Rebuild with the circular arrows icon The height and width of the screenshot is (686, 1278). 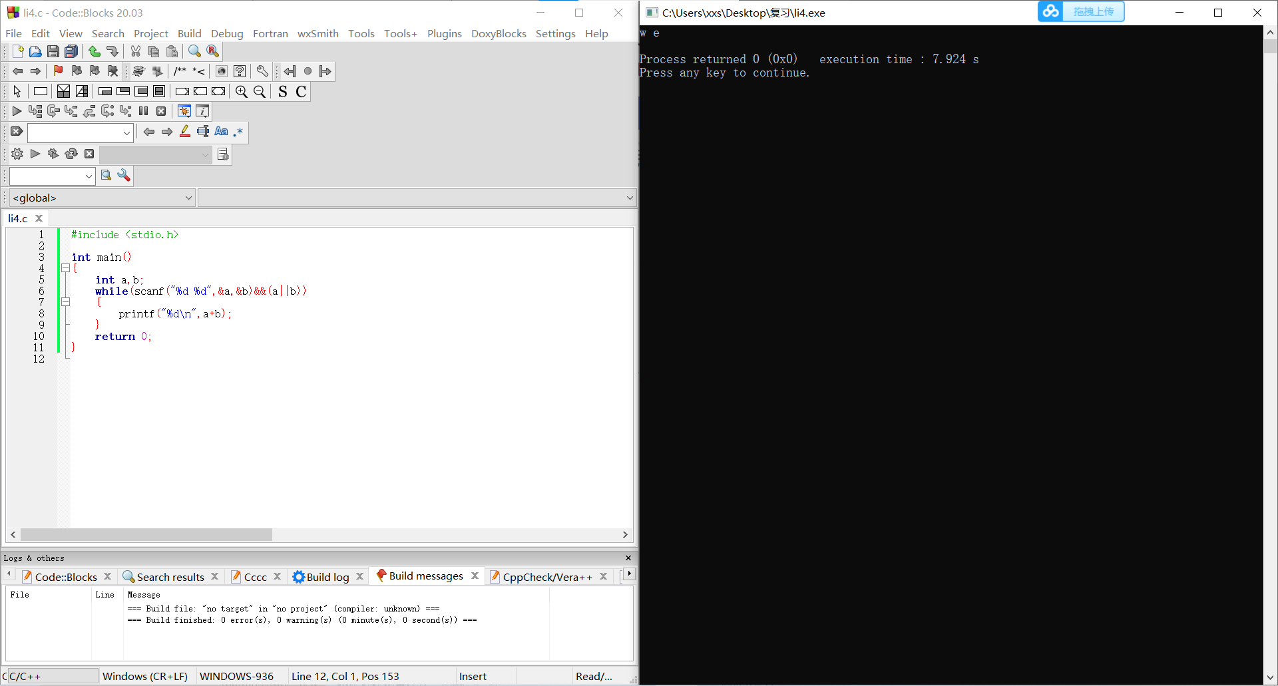coord(71,154)
